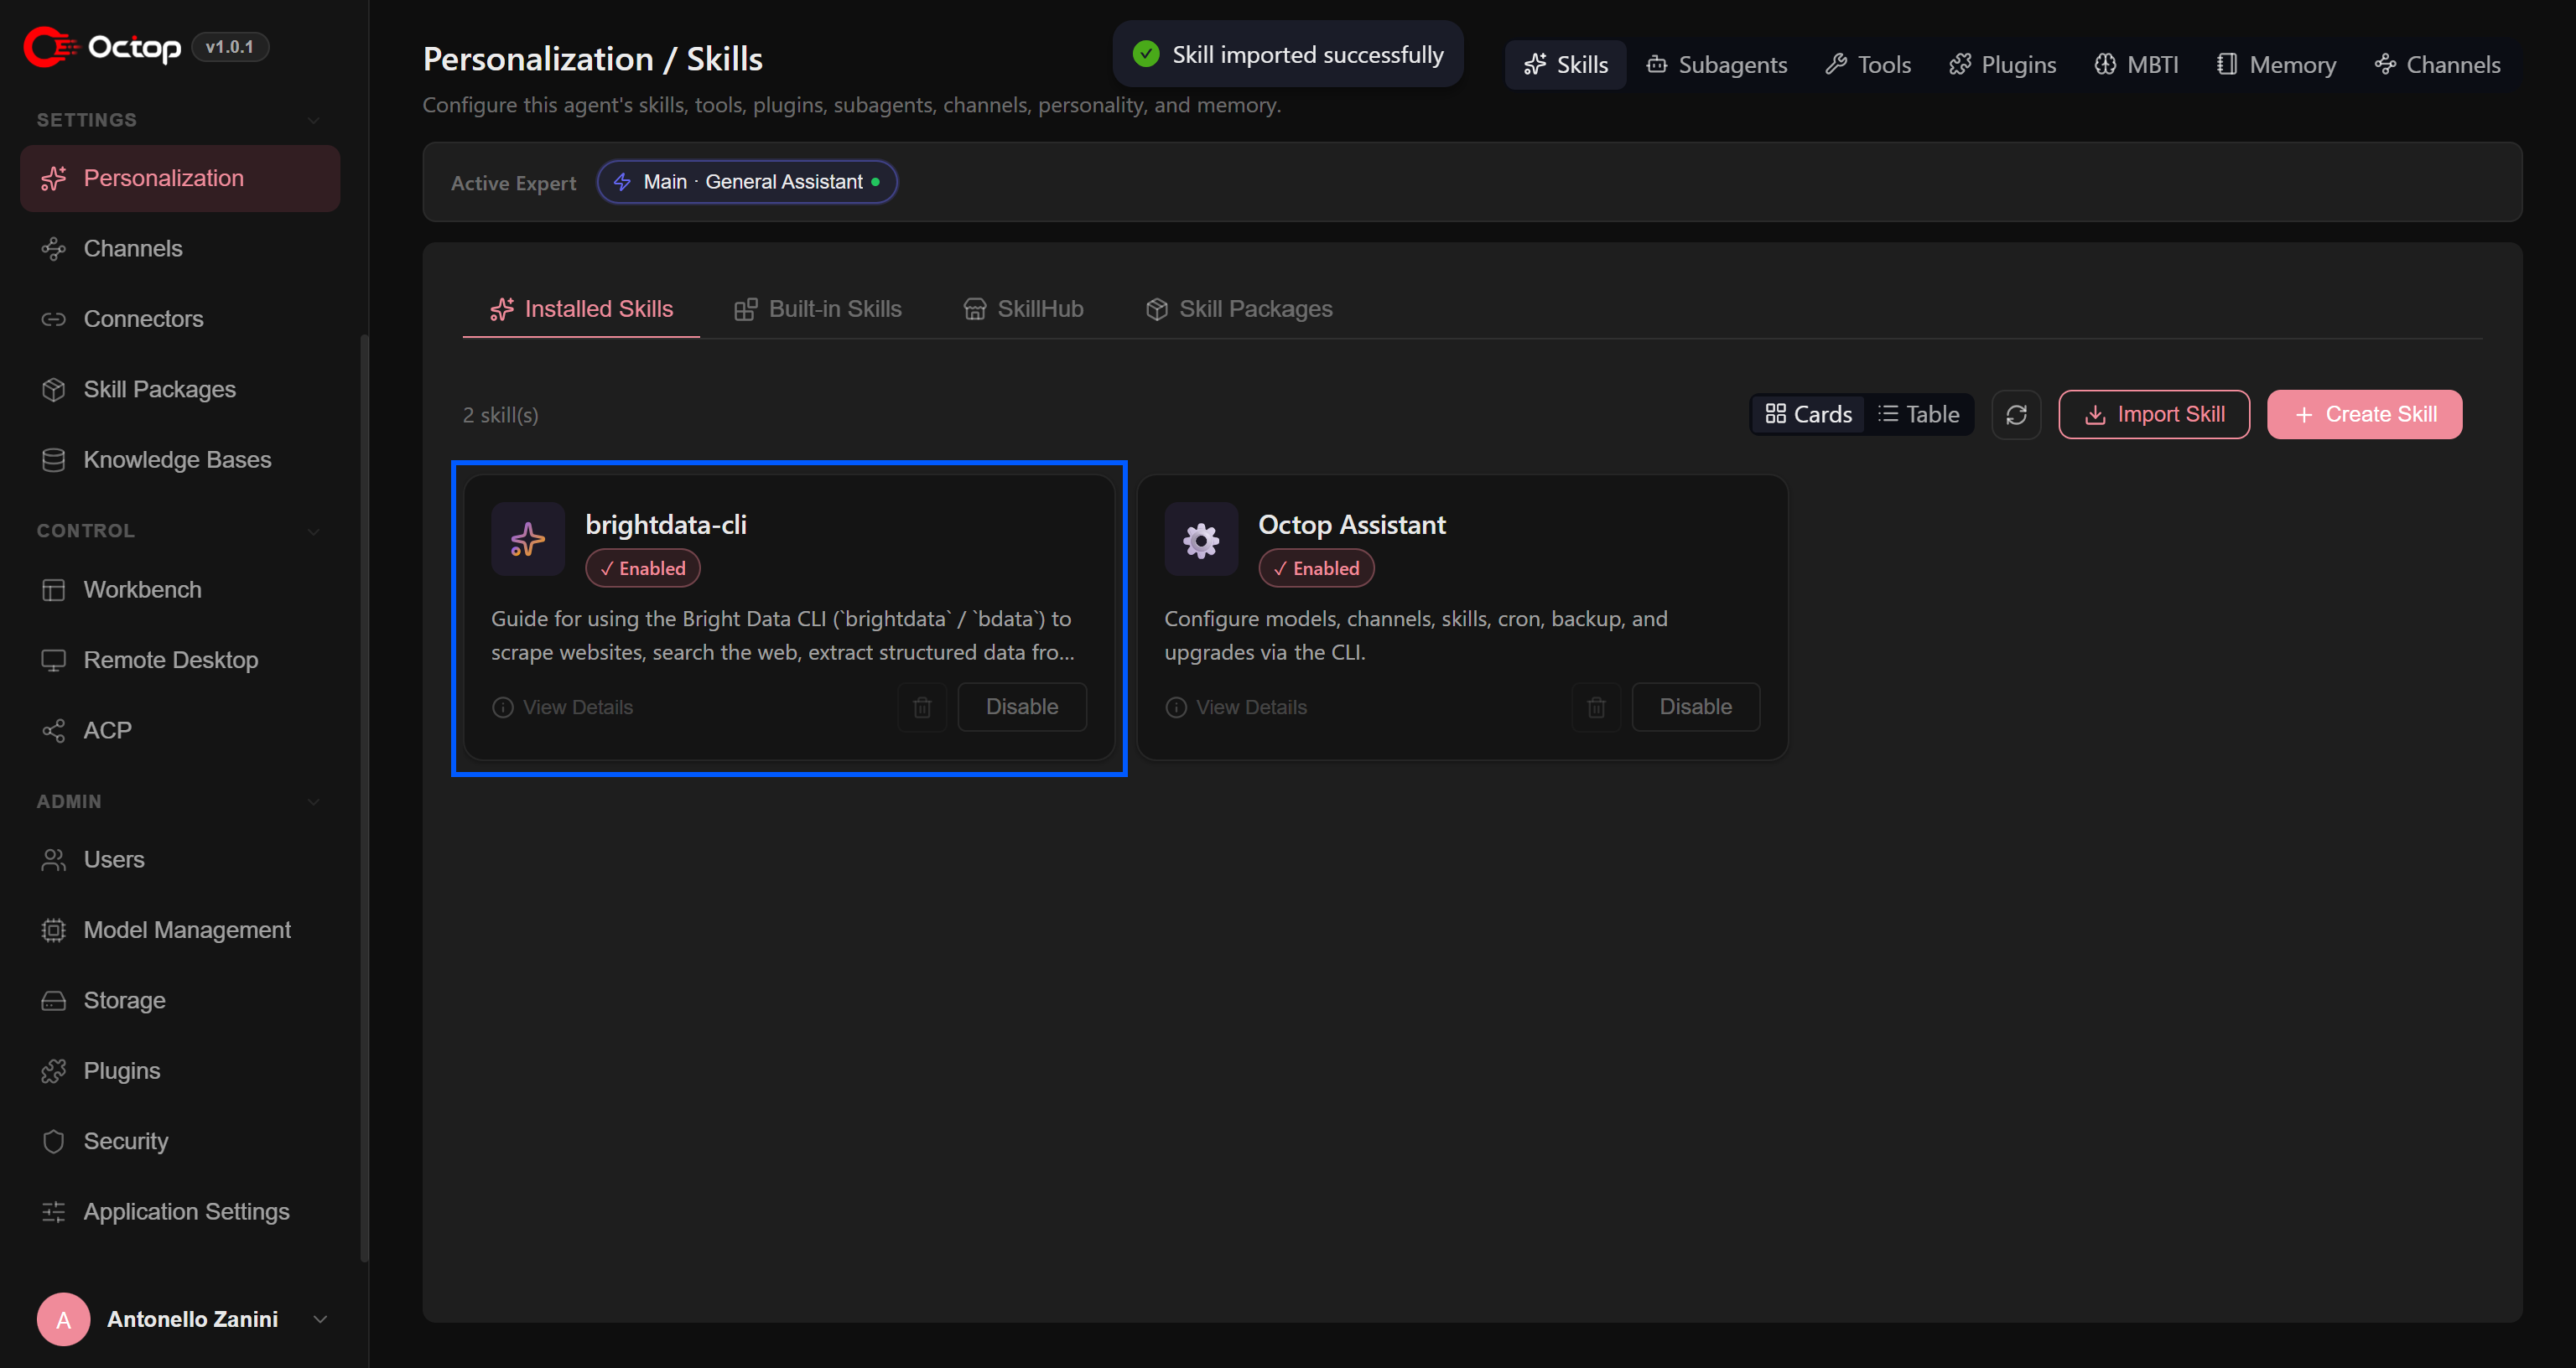Select the Subagents top tab
The image size is (2576, 1368).
(x=1716, y=65)
